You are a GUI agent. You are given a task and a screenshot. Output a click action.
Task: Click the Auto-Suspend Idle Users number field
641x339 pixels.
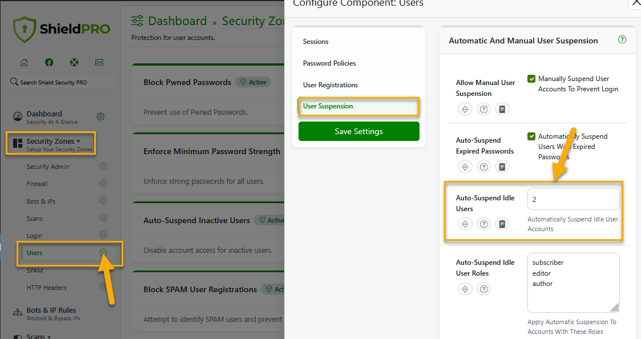pyautogui.click(x=573, y=199)
